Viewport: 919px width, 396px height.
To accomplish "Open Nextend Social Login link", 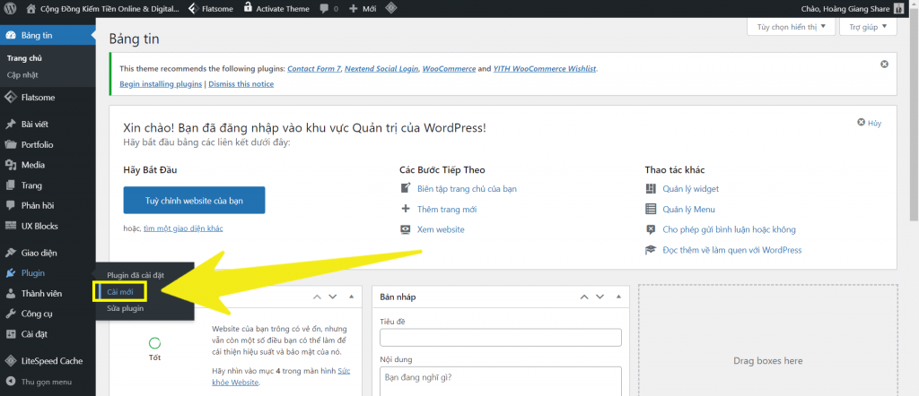I will (381, 69).
